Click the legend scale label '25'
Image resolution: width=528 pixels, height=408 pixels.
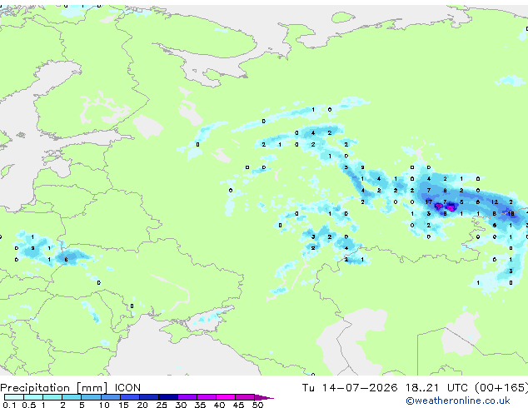(162, 405)
